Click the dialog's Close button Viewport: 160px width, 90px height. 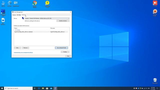point(68,56)
